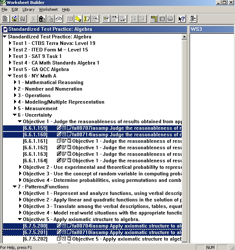The height and width of the screenshot is (250, 235).
Task: Click the sort Z-A toolbar icon
Action: click(x=142, y=19)
